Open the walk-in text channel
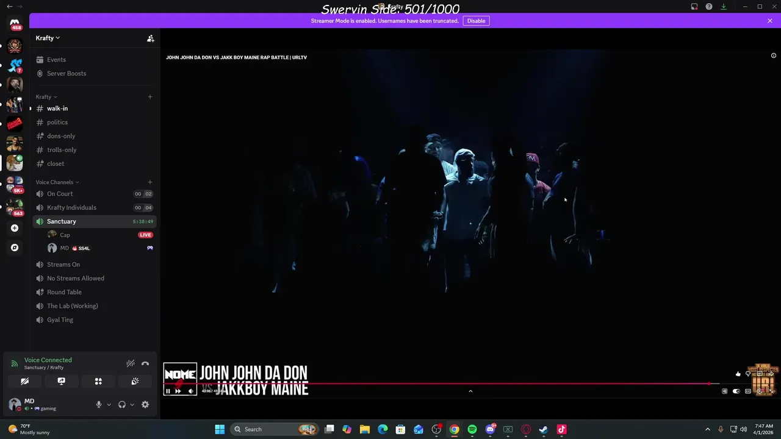This screenshot has height=439, width=781. click(95, 109)
